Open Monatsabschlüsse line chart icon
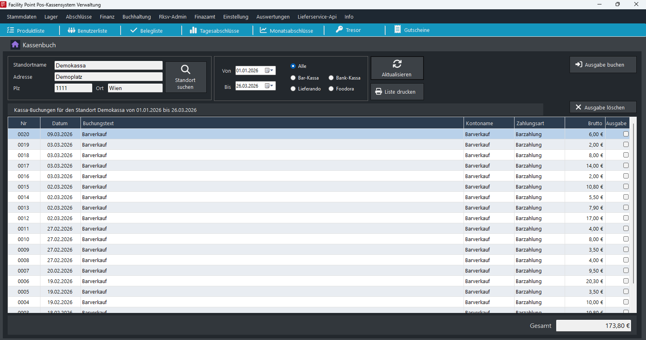Image resolution: width=646 pixels, height=340 pixels. tap(263, 30)
